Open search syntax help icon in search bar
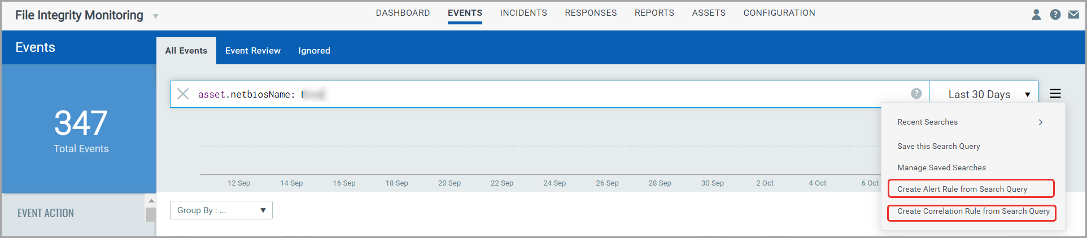The width and height of the screenshot is (1087, 238). click(916, 94)
